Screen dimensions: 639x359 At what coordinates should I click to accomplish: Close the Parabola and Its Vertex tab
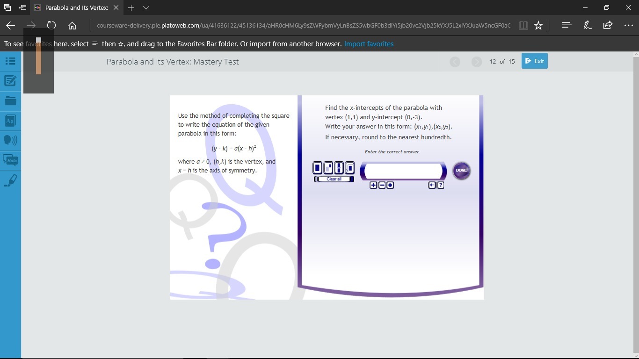(116, 7)
